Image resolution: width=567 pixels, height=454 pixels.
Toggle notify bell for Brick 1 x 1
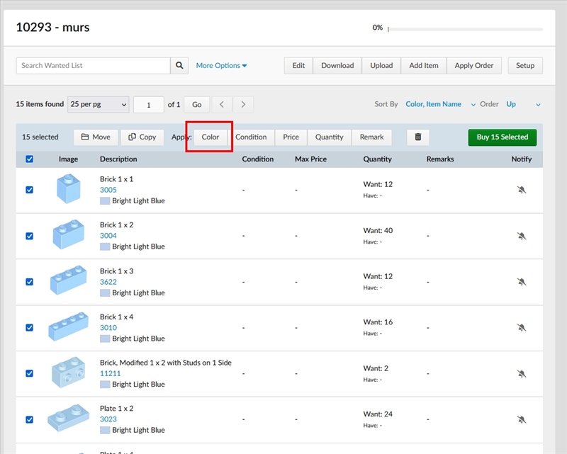[x=522, y=190]
